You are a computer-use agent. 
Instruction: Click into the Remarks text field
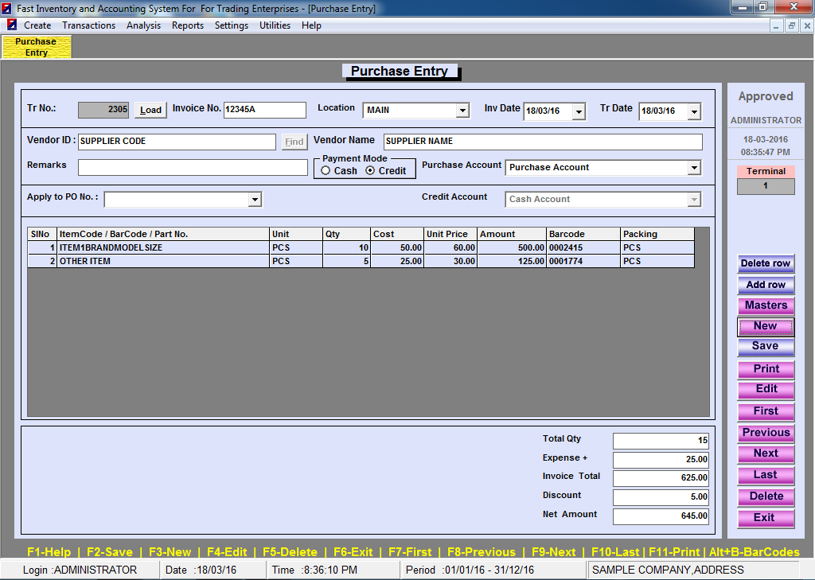point(193,168)
